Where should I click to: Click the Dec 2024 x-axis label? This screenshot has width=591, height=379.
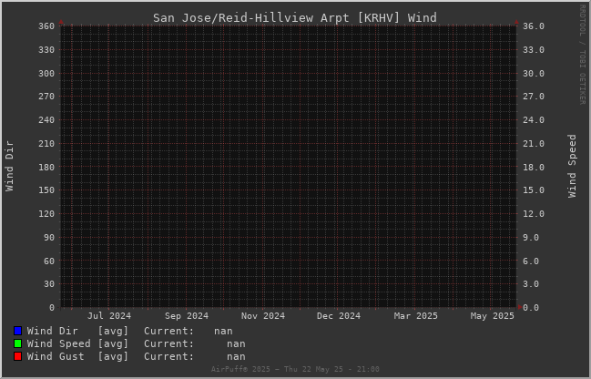click(339, 315)
